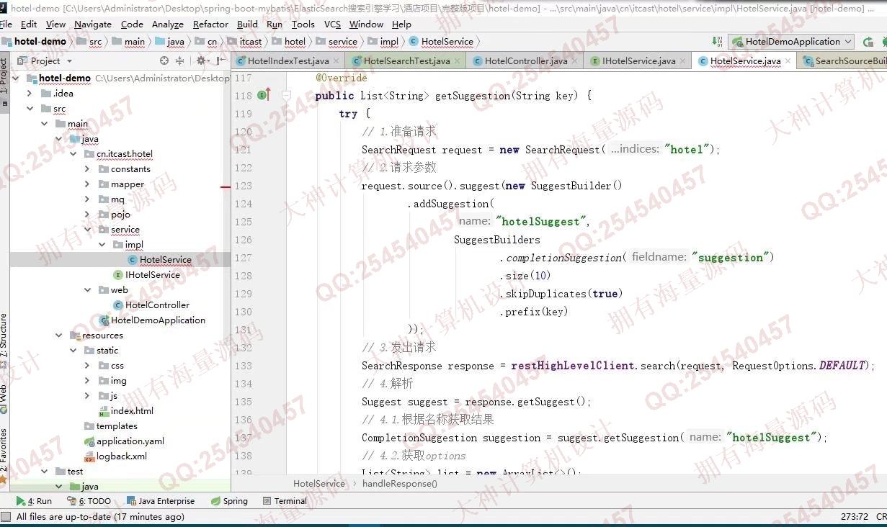The image size is (887, 527).
Task: Expand the img folder
Action: click(x=87, y=381)
